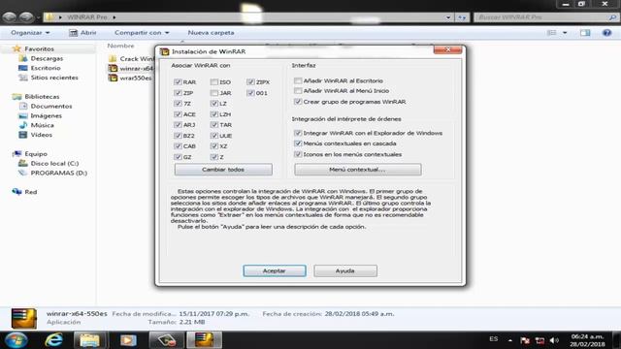Go forward using Explorer forward arrow

pyautogui.click(x=26, y=17)
